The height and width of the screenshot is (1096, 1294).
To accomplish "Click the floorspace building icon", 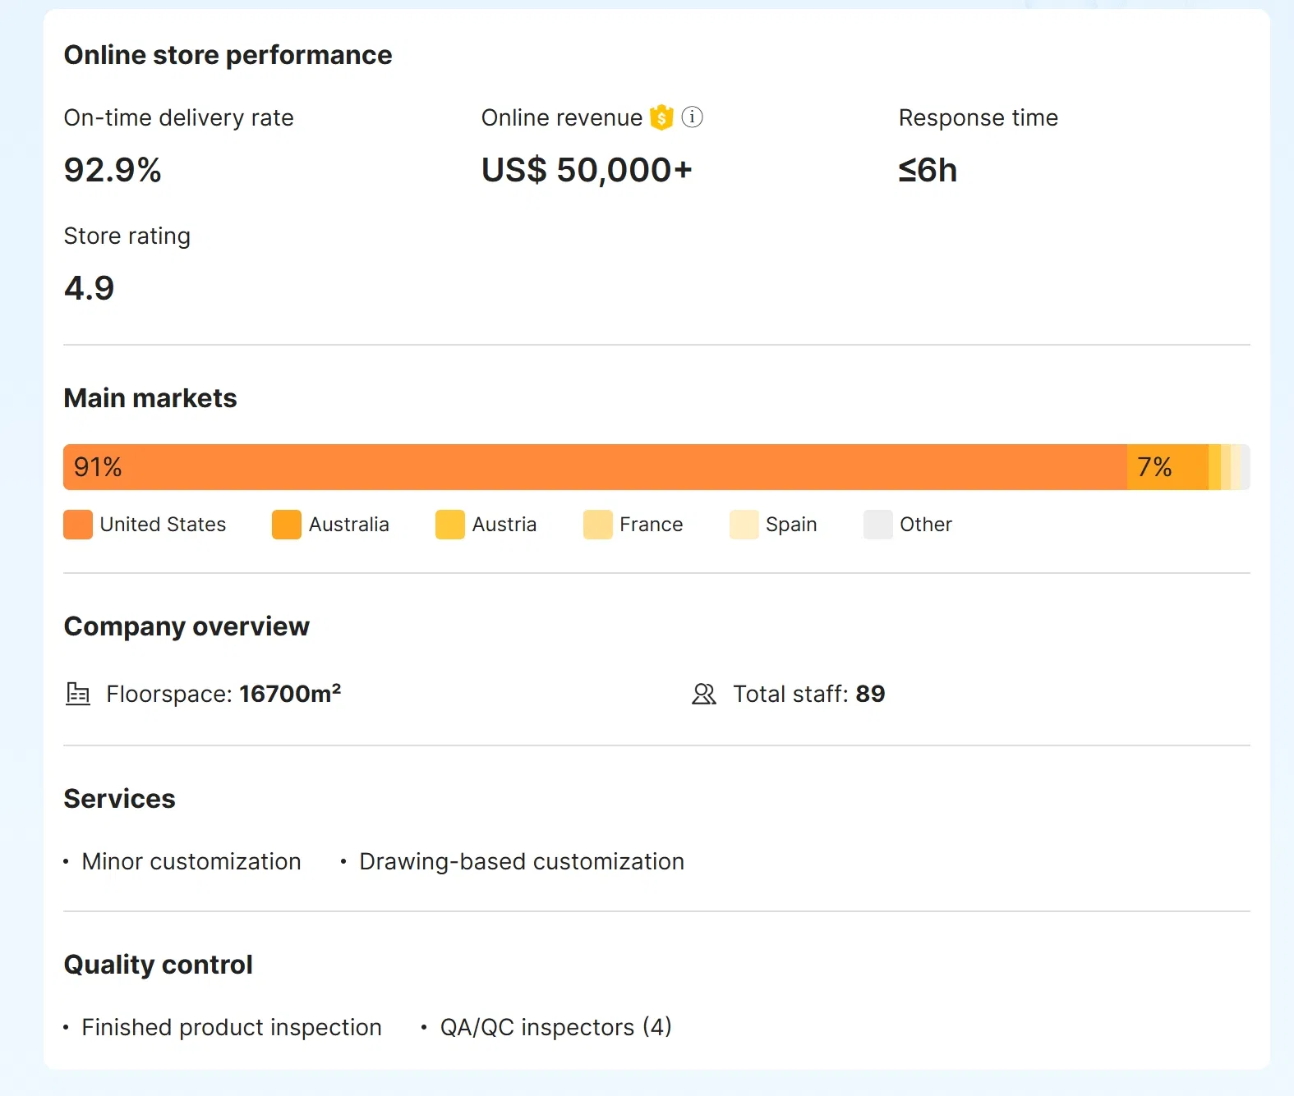I will pos(78,694).
